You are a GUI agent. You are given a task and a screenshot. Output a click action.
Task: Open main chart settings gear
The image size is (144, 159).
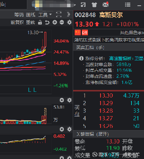click(x=69, y=22)
